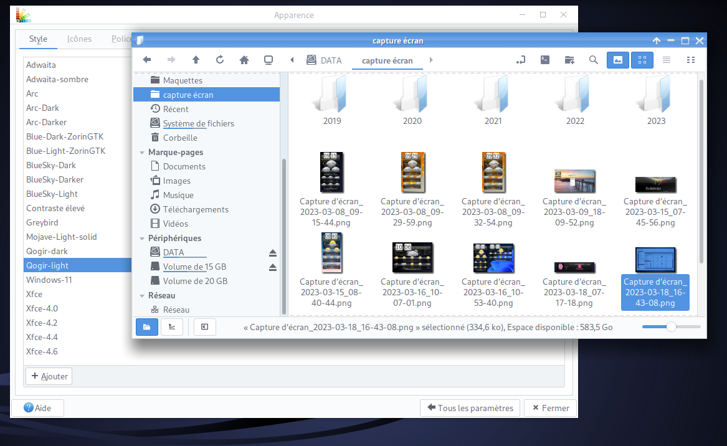Click the file pane vertical scrollbar

(701, 171)
